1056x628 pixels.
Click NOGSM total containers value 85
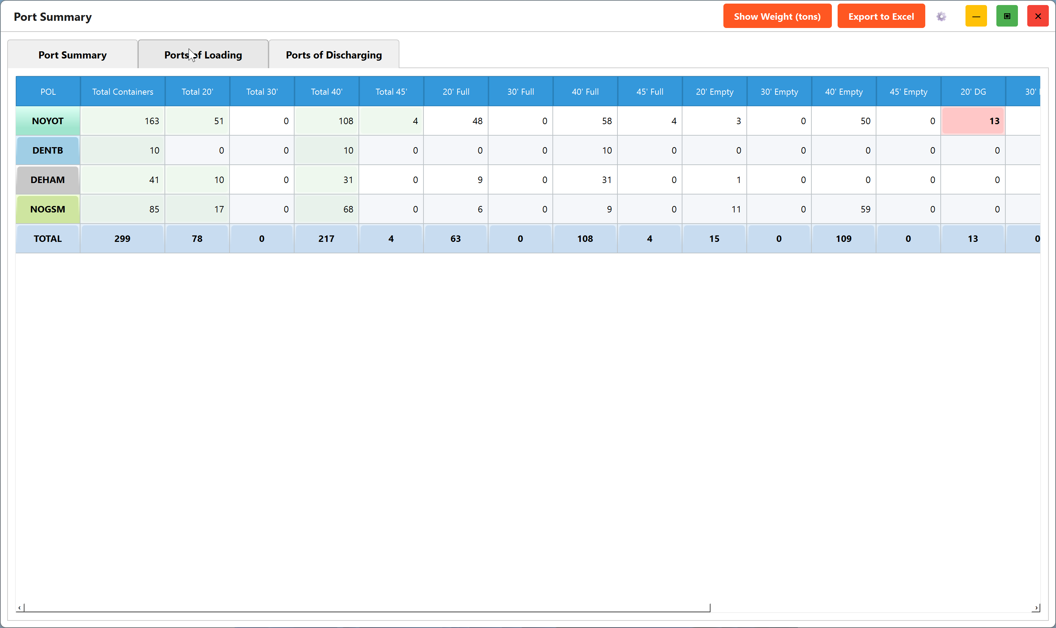(x=122, y=209)
